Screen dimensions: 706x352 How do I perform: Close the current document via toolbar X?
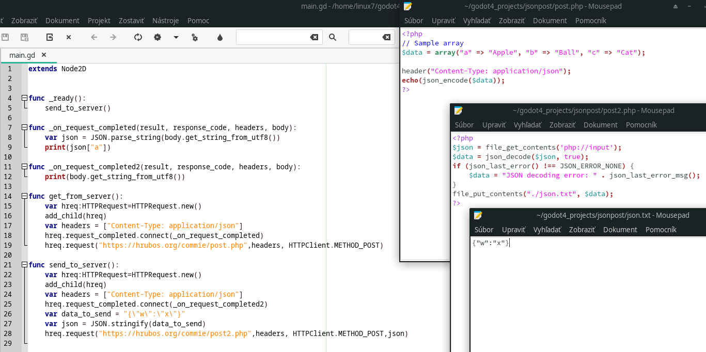click(x=68, y=37)
